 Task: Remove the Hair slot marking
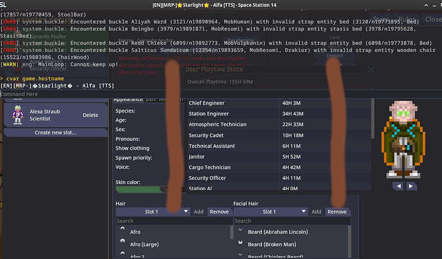click(219, 212)
